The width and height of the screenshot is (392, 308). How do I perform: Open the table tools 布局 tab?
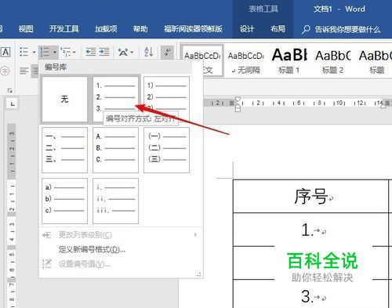pyautogui.click(x=278, y=29)
